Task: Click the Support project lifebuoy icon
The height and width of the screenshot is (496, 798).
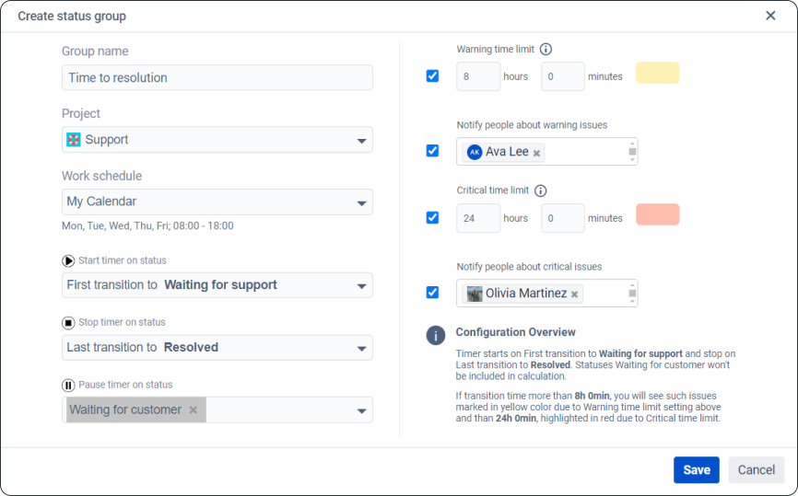Action: (x=74, y=140)
